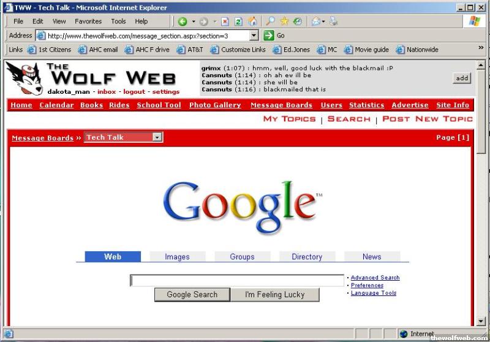Image resolution: width=490 pixels, height=342 pixels.
Task: Open Favorites star toolbar icon
Action: click(284, 21)
